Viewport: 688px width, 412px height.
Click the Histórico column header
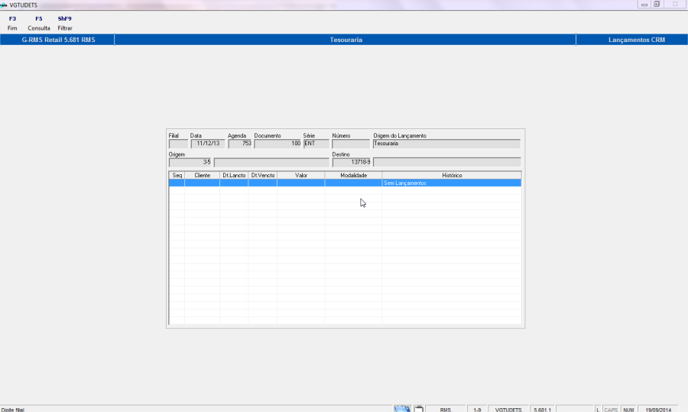click(452, 175)
